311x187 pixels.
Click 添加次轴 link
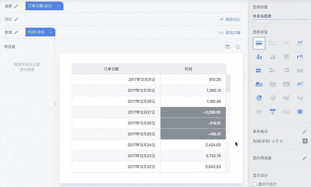click(x=230, y=33)
